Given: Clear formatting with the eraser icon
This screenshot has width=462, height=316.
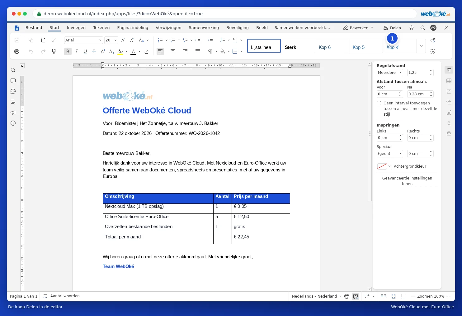Looking at the screenshot, I should [x=146, y=51].
